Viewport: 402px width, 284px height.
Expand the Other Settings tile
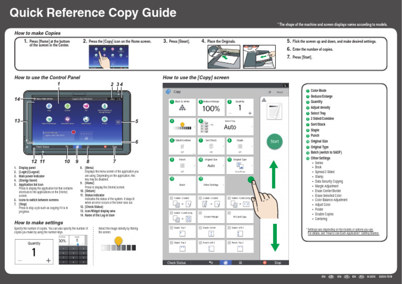pos(211,185)
